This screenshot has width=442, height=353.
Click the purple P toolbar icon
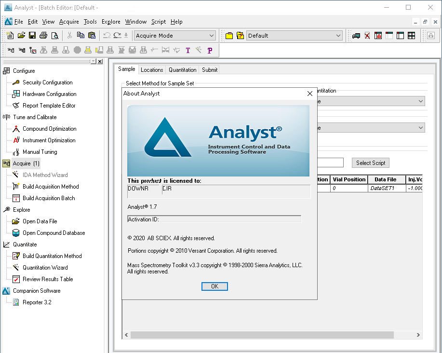point(210,51)
